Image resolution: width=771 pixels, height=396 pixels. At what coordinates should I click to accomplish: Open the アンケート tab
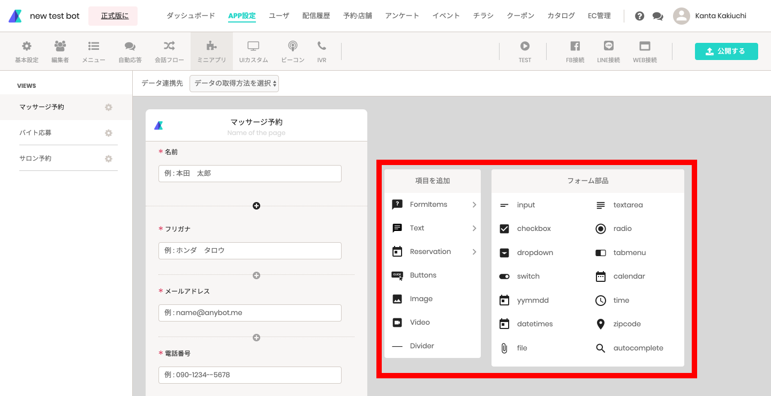402,16
